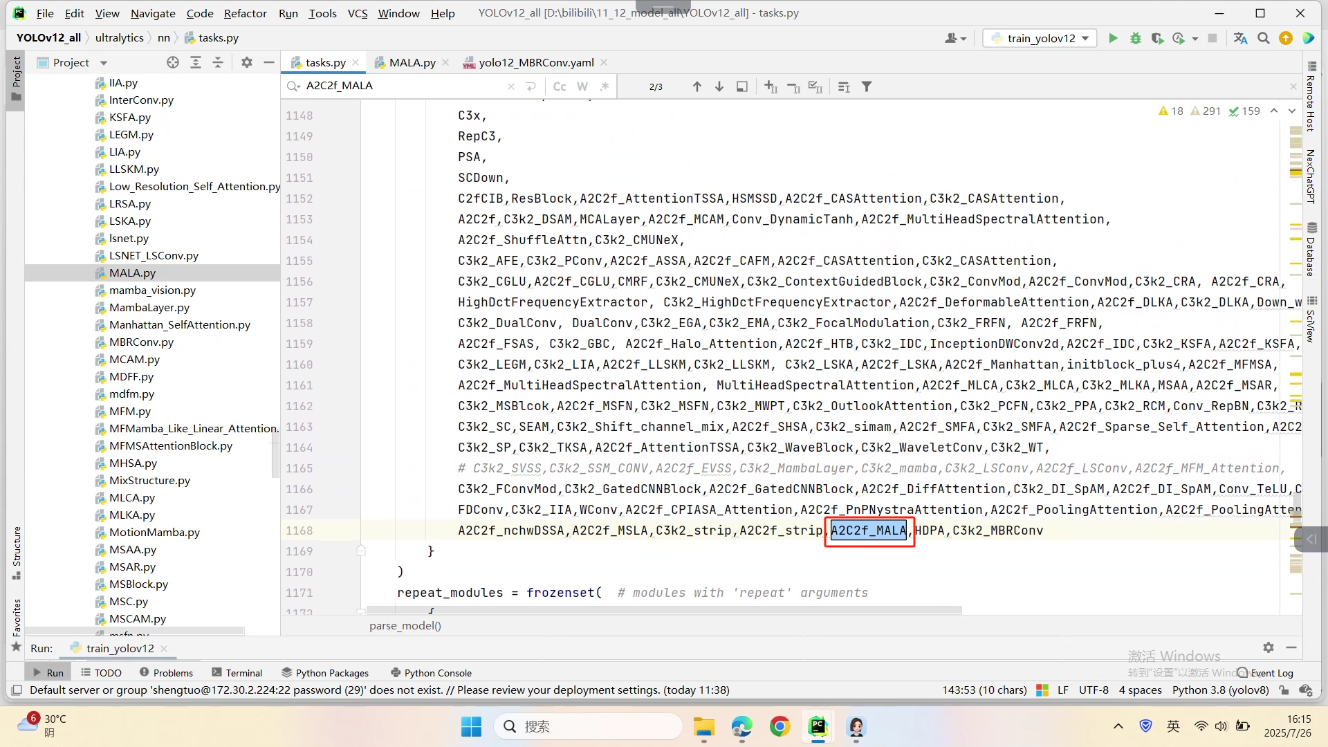Screen dimensions: 1328x747
Task: Go to previous search occurrence
Action: coord(697,86)
